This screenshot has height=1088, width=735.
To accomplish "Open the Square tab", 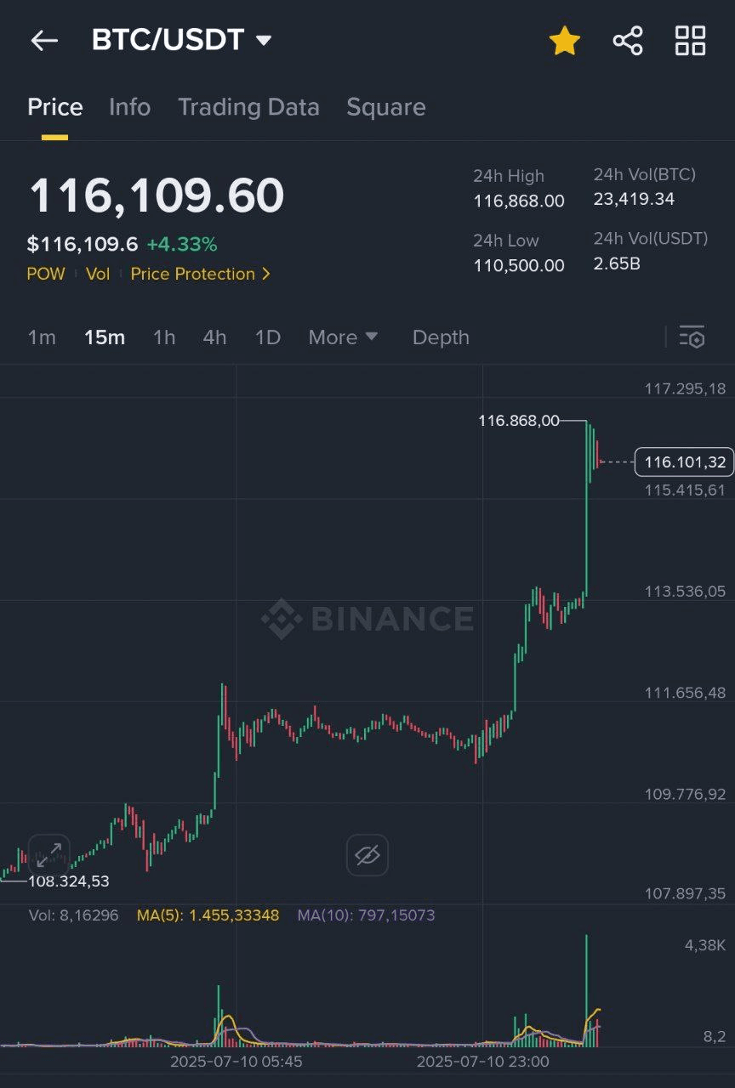I will tap(386, 107).
